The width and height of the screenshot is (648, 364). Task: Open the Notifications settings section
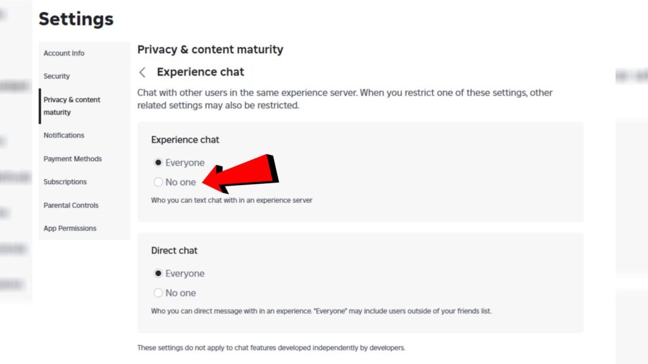tap(63, 135)
